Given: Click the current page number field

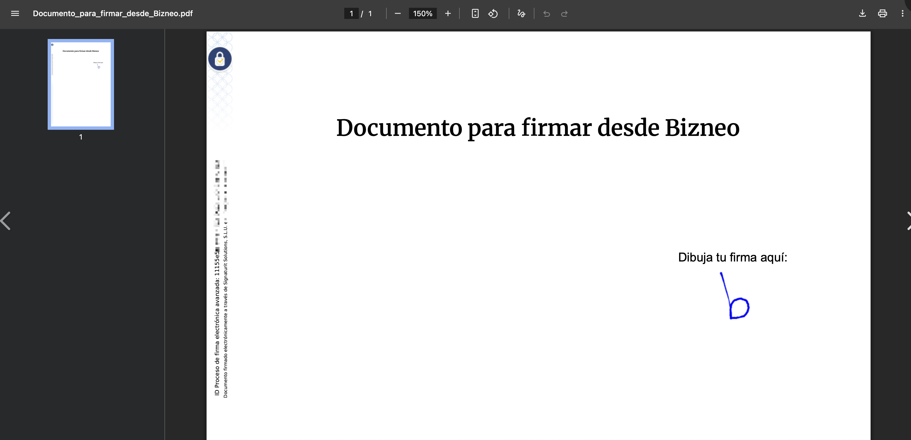Looking at the screenshot, I should pos(351,13).
